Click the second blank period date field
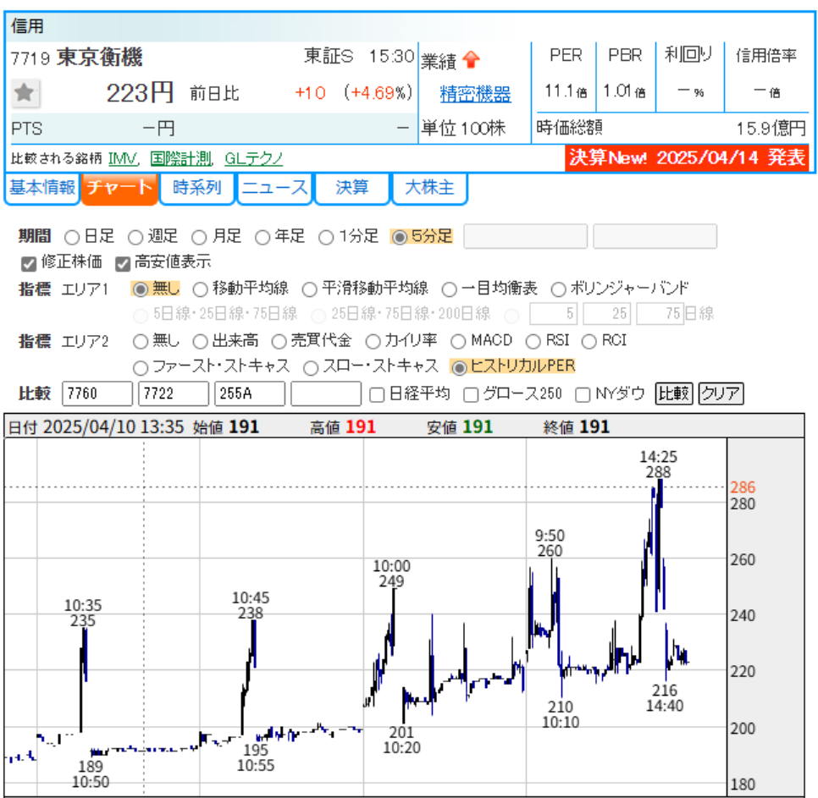Screen dimensions: 818x798 tap(655, 237)
